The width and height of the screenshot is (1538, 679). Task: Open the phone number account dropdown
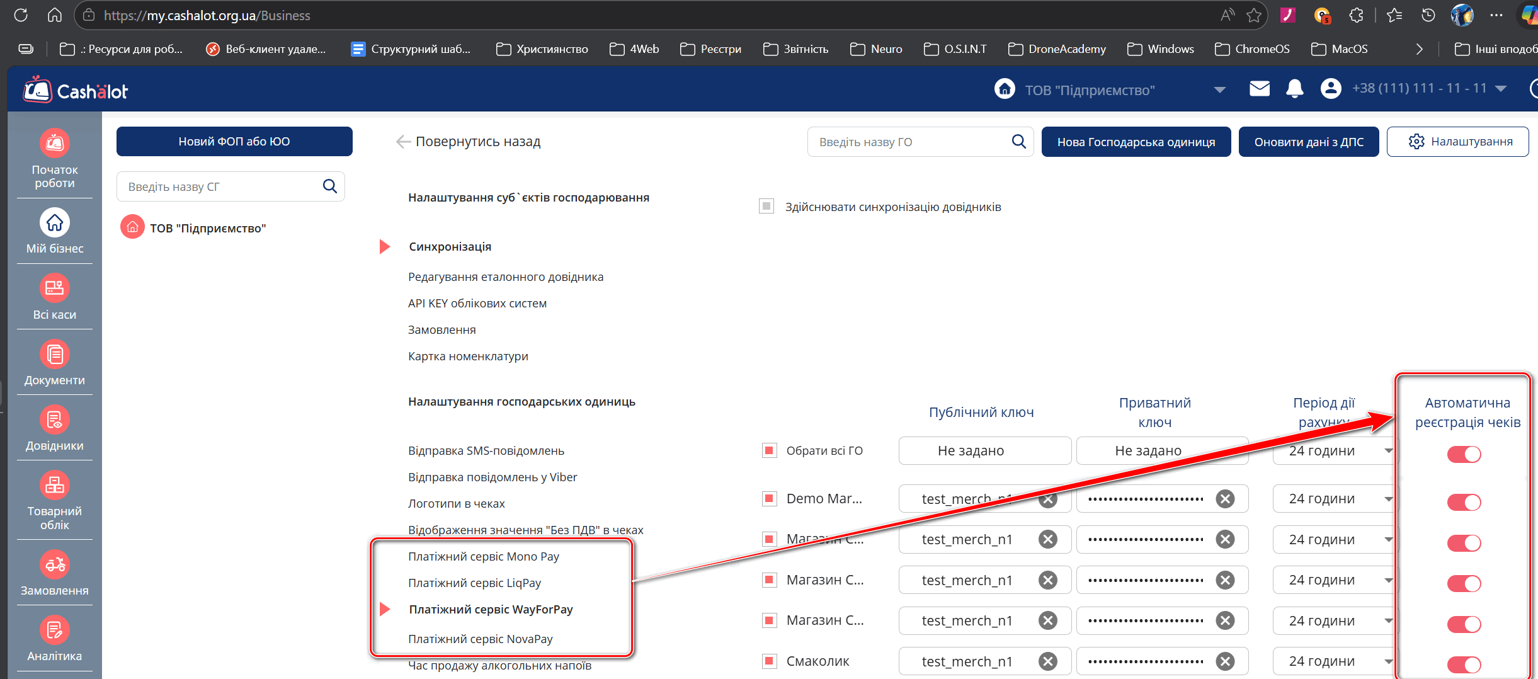pos(1501,89)
